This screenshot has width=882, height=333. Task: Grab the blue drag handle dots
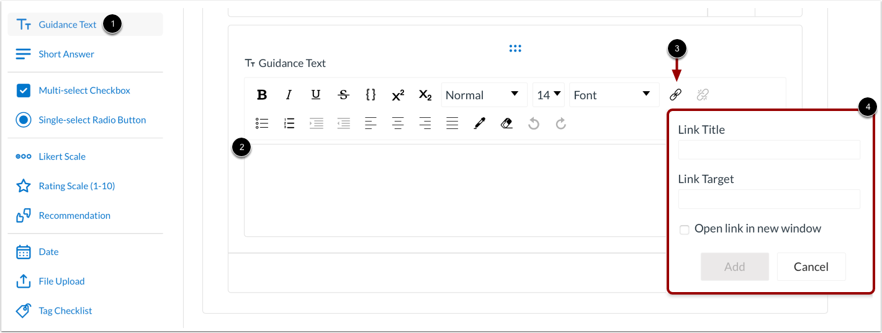coord(515,48)
